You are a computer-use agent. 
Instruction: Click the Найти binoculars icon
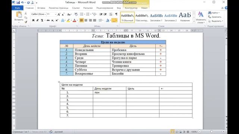pos(210,13)
